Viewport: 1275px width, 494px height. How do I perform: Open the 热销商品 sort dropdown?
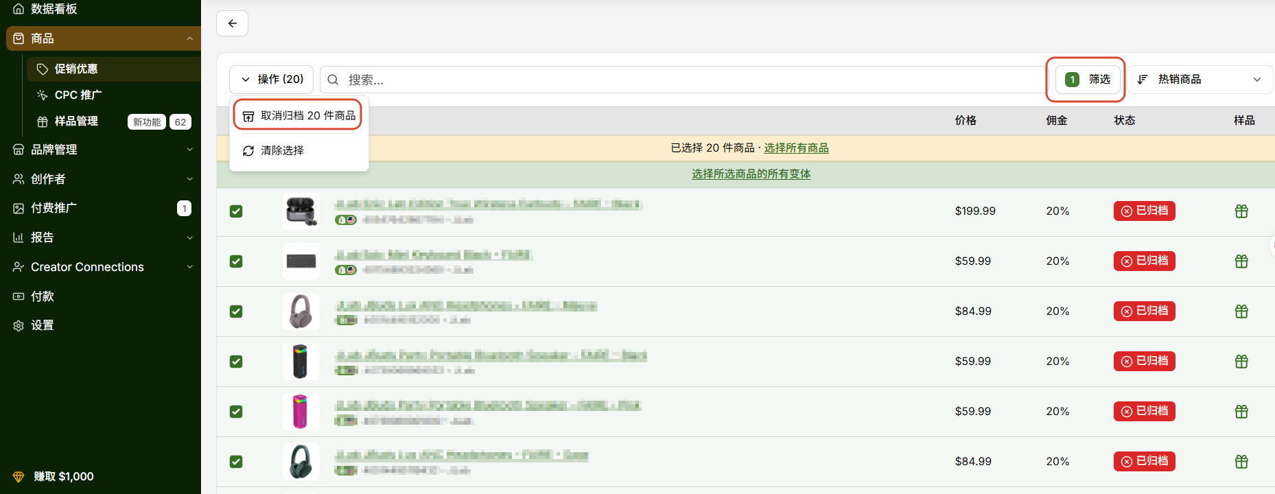coord(1200,80)
